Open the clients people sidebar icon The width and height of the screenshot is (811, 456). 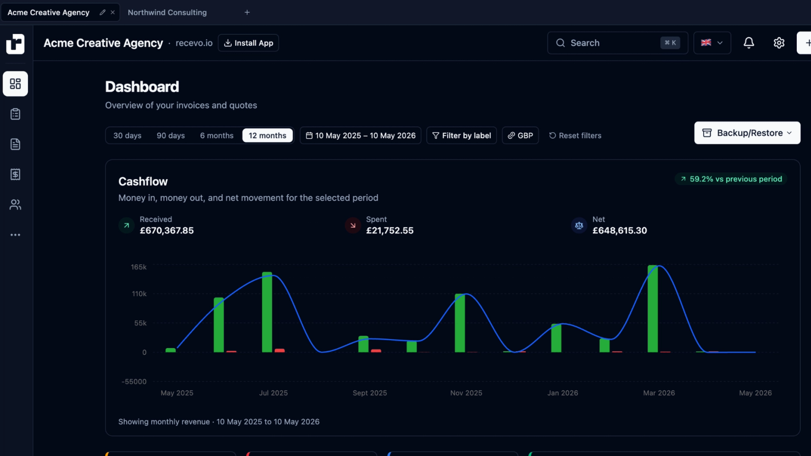15,205
